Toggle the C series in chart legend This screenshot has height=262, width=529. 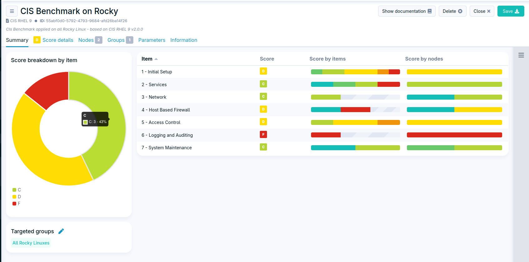[x=17, y=190]
